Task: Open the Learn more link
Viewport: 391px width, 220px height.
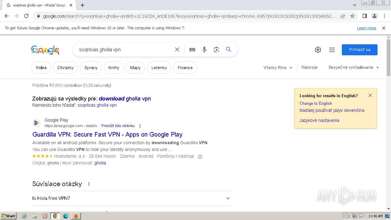Action: pos(367,28)
